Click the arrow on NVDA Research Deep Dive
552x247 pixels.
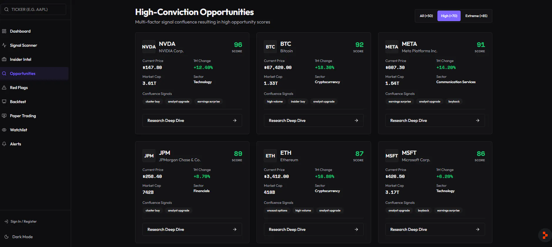pyautogui.click(x=235, y=120)
